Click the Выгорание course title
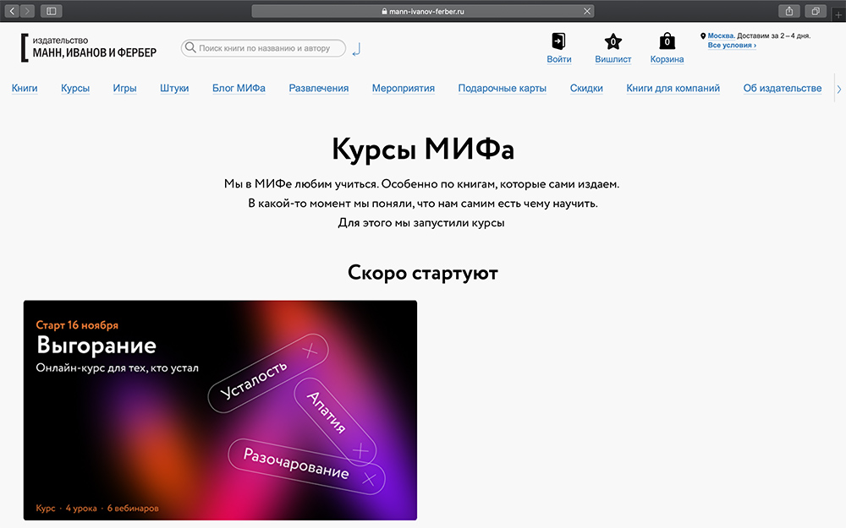 pos(96,346)
